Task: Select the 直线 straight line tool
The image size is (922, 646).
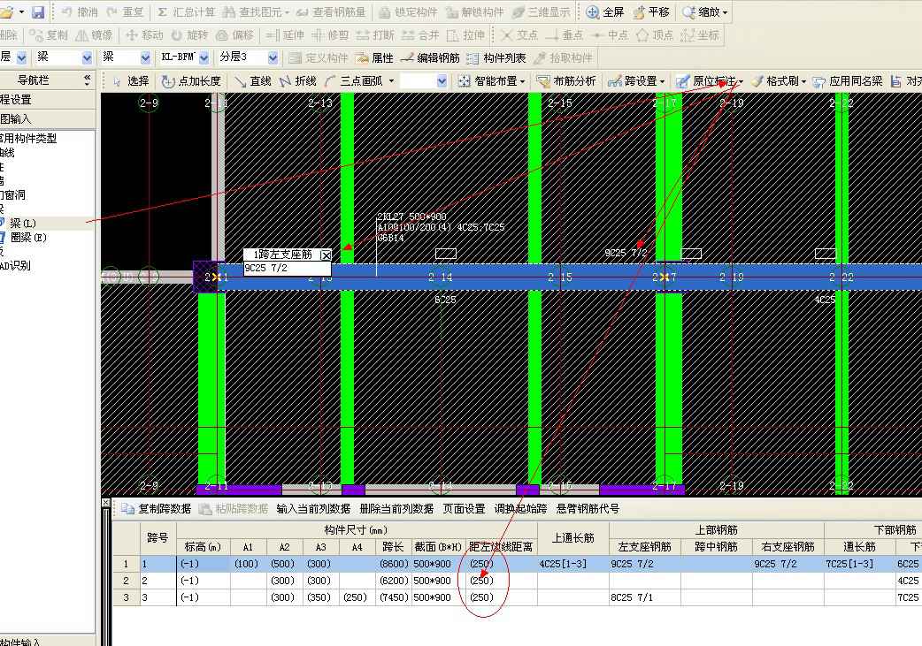Action: point(253,81)
